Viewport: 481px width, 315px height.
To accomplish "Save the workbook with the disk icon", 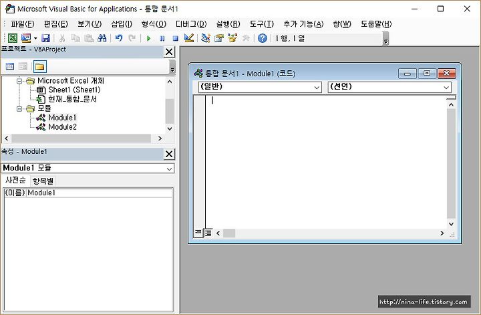I will point(45,38).
